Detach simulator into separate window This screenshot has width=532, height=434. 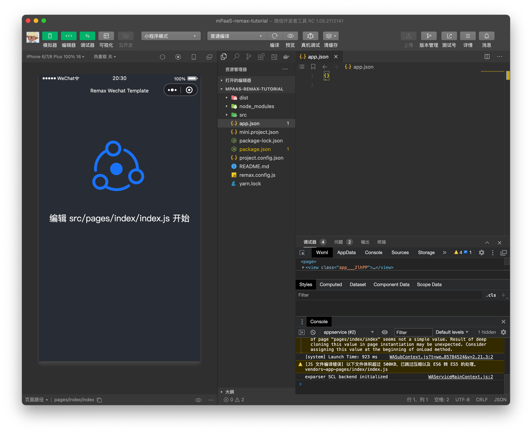(x=209, y=57)
